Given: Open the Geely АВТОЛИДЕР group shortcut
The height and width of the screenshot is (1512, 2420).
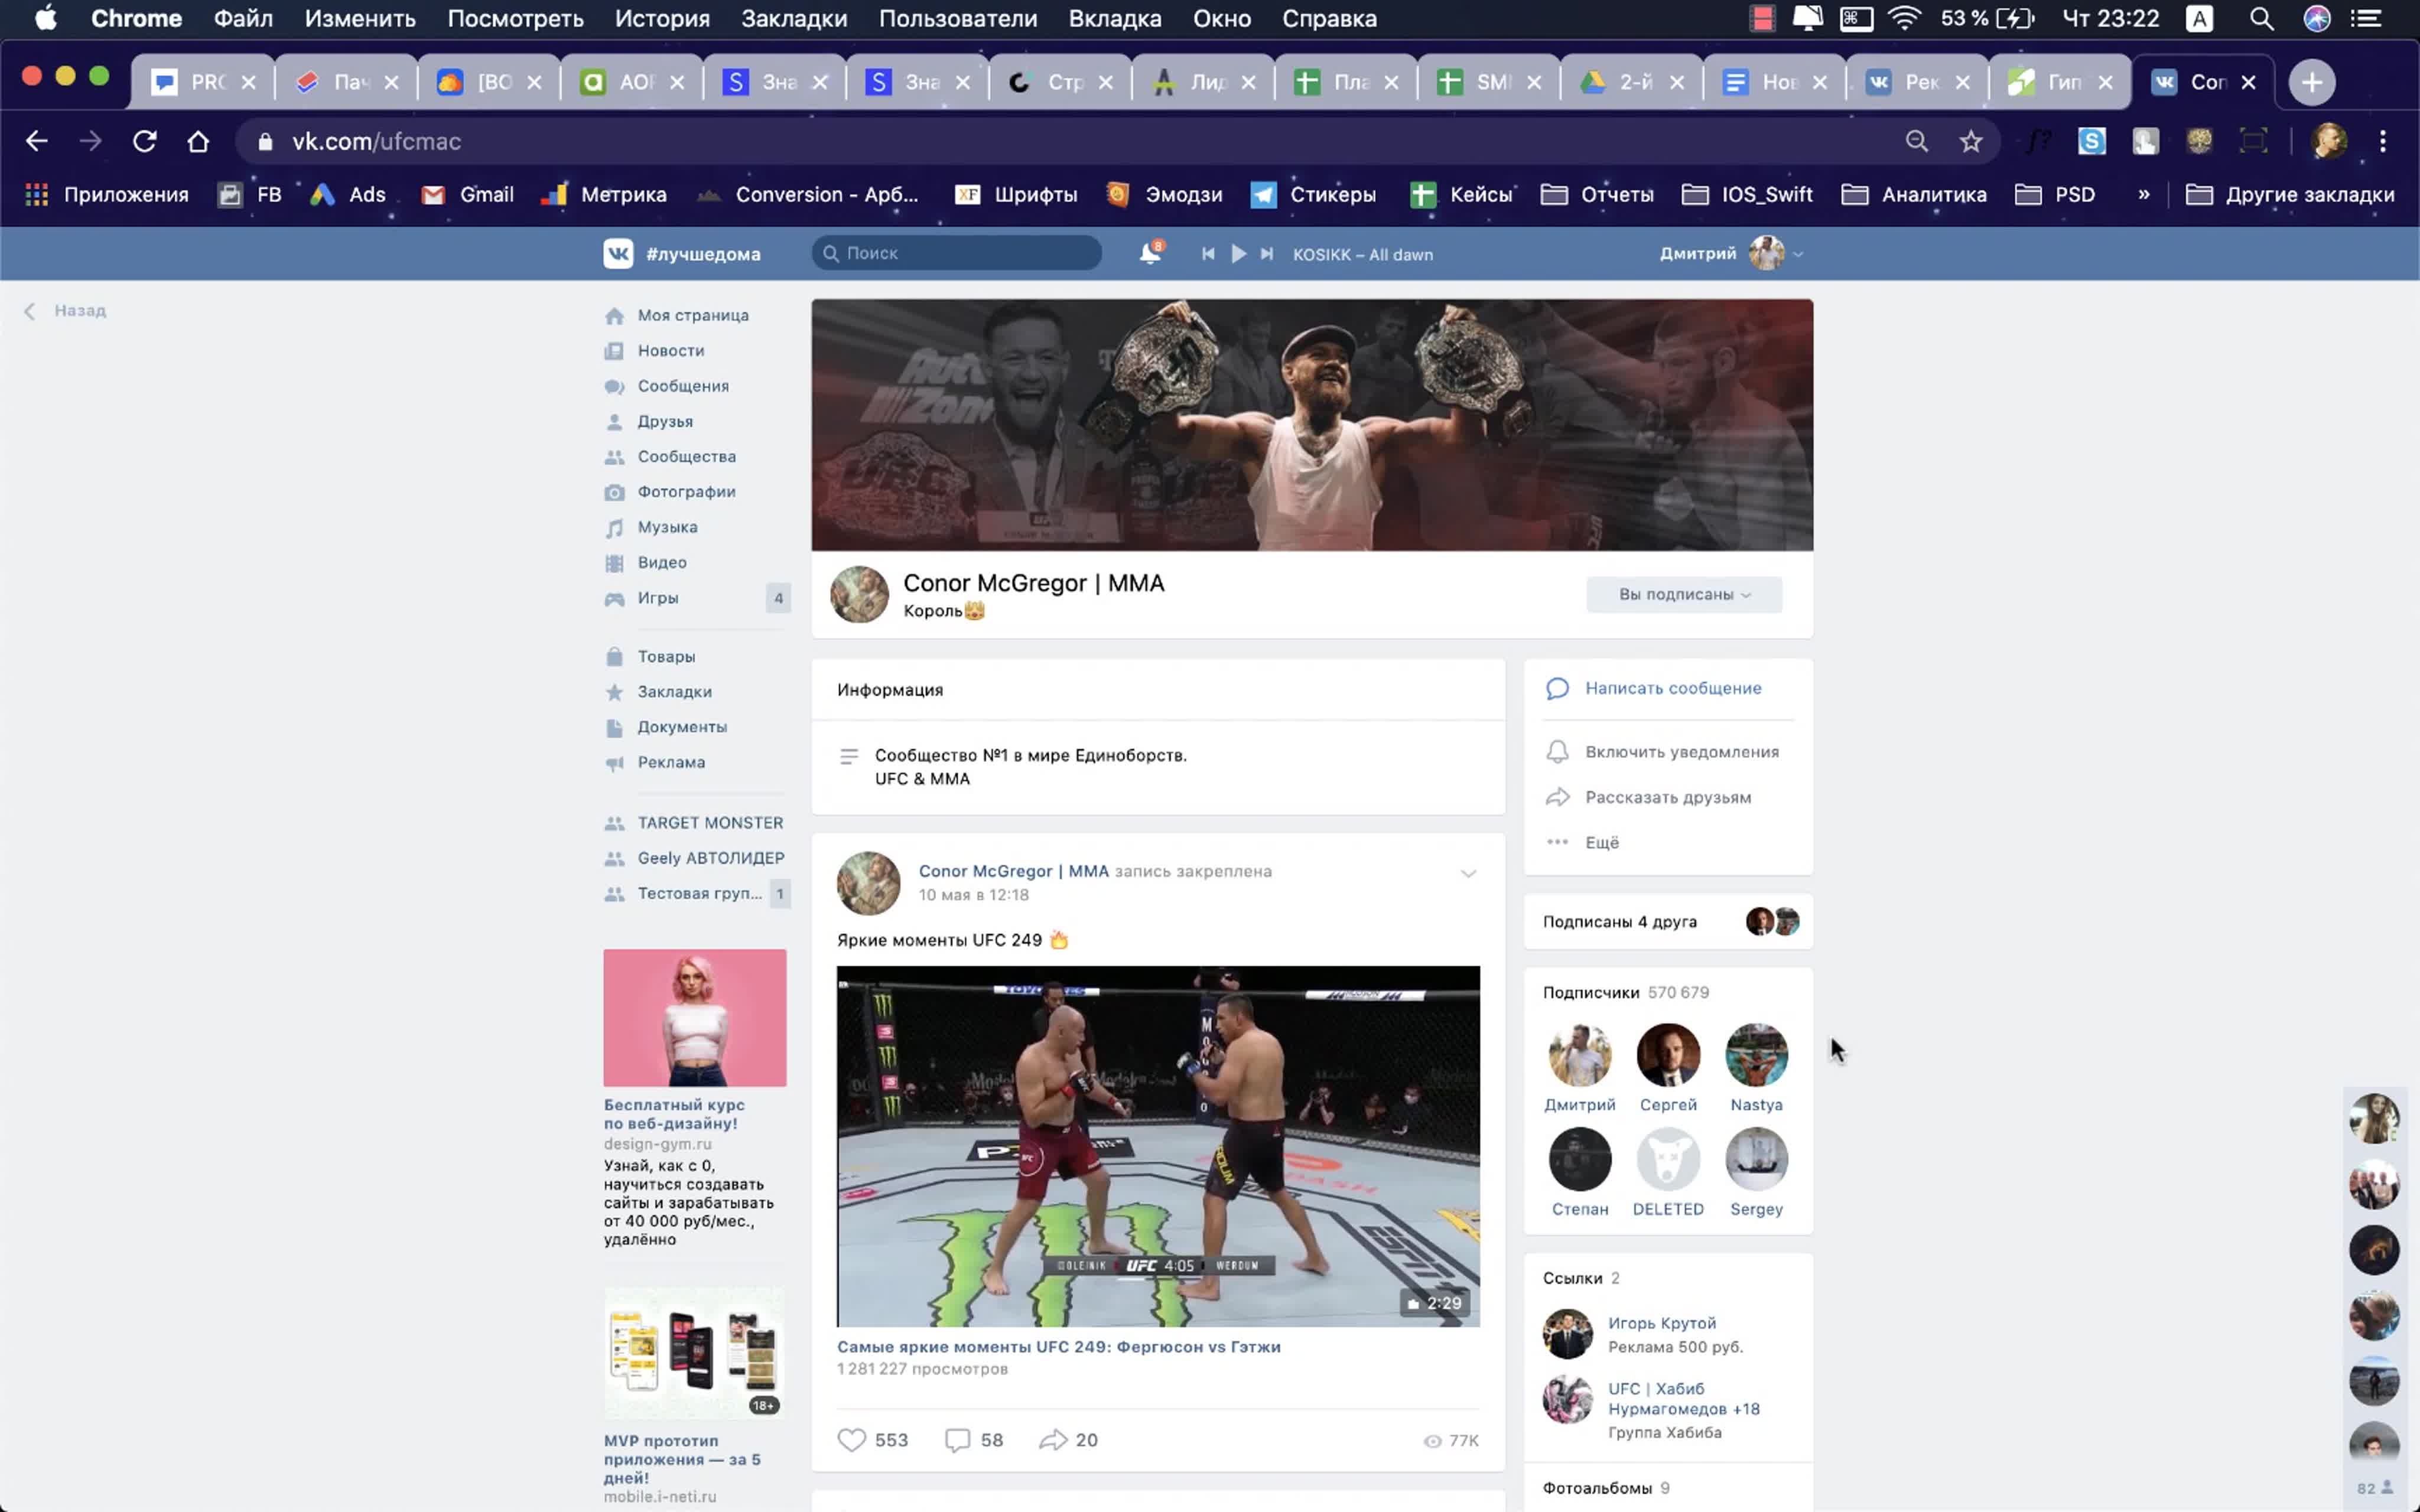Looking at the screenshot, I should pos(710,858).
